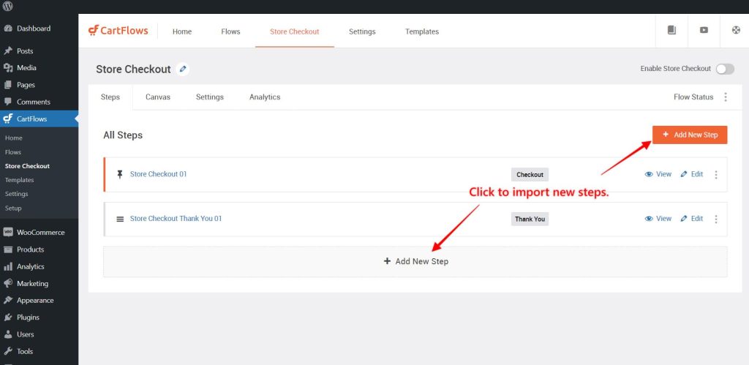The width and height of the screenshot is (749, 365).
Task: Open Home under CartFlows submenu
Action: pos(13,138)
